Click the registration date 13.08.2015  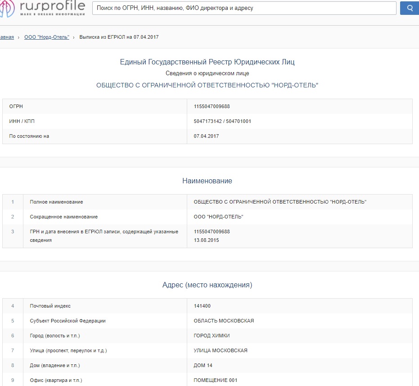tap(206, 240)
